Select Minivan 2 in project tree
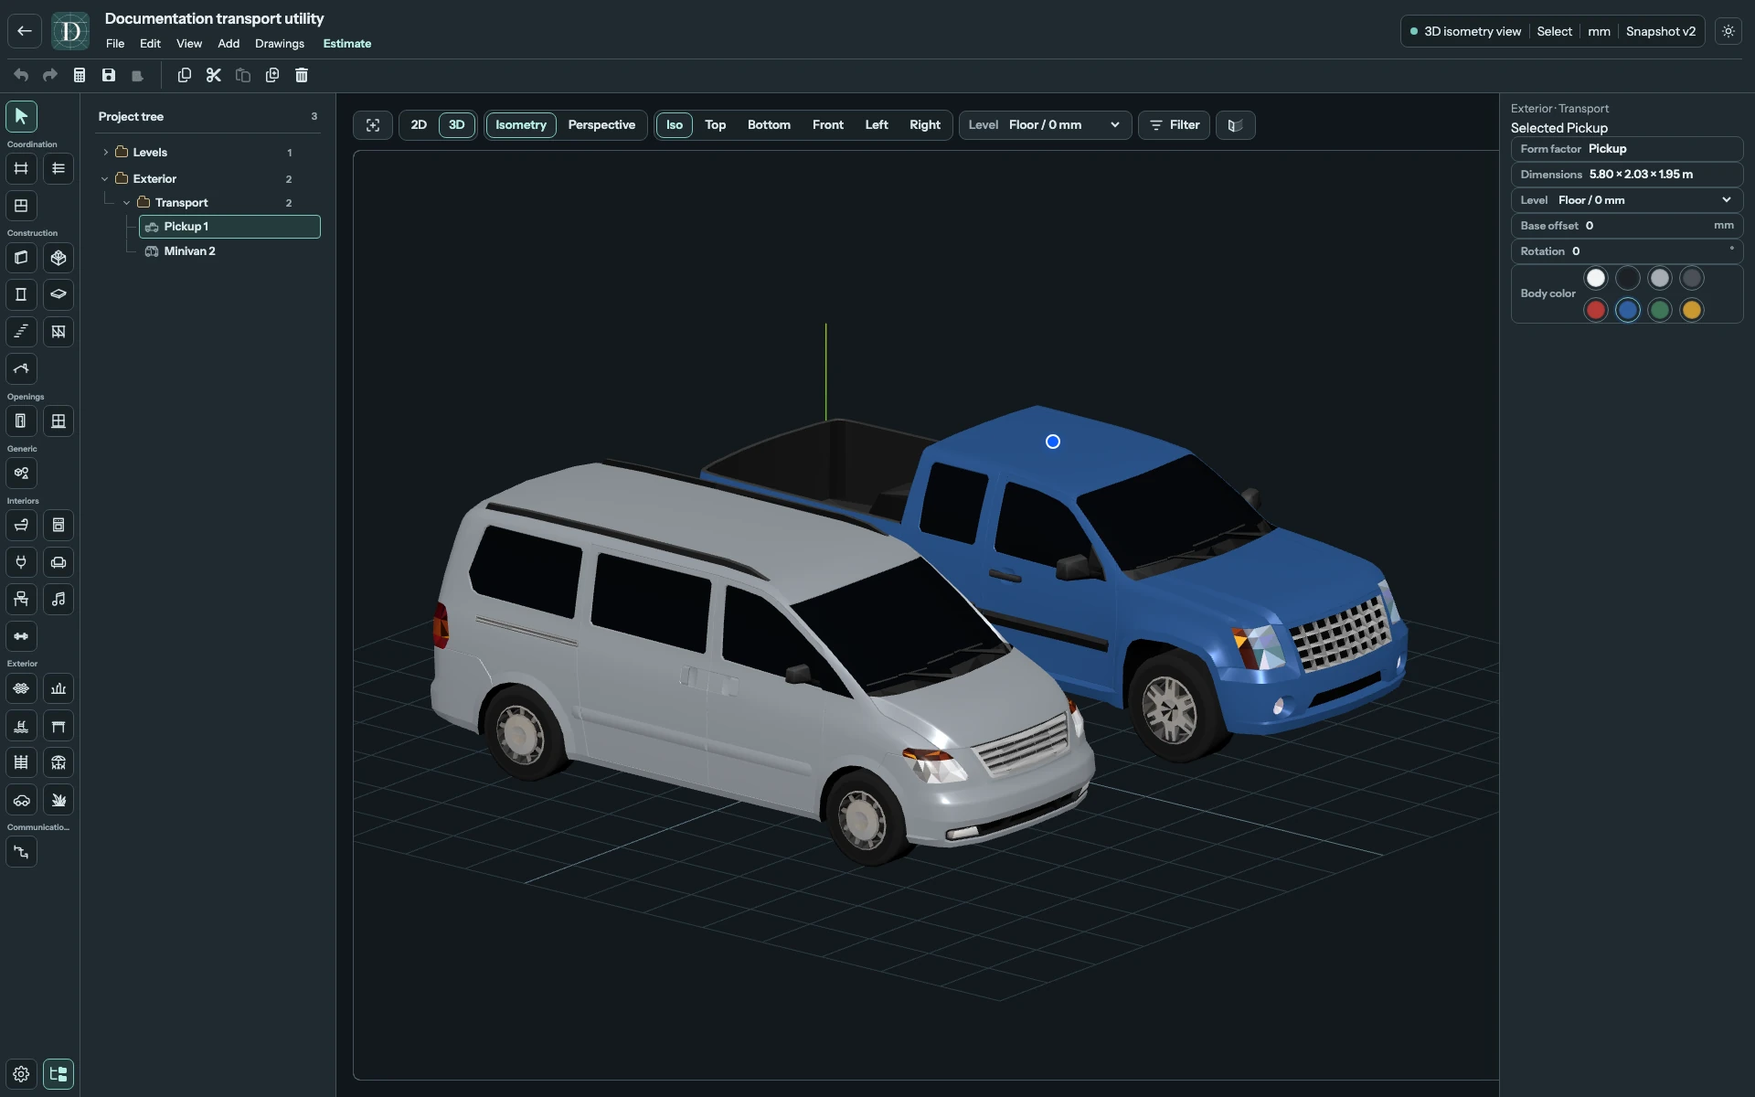Screen dimensions: 1755x1097 (x=229, y=251)
